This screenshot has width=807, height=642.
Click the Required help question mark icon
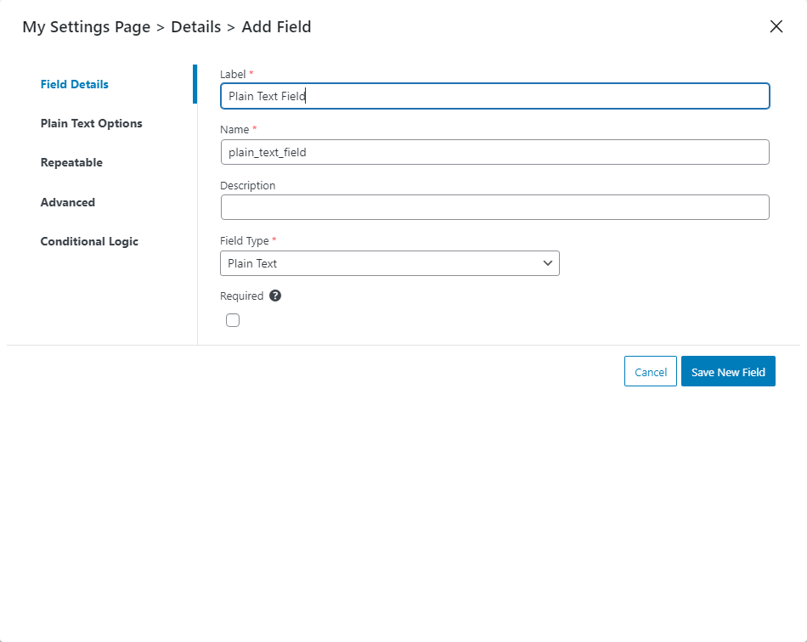point(275,296)
